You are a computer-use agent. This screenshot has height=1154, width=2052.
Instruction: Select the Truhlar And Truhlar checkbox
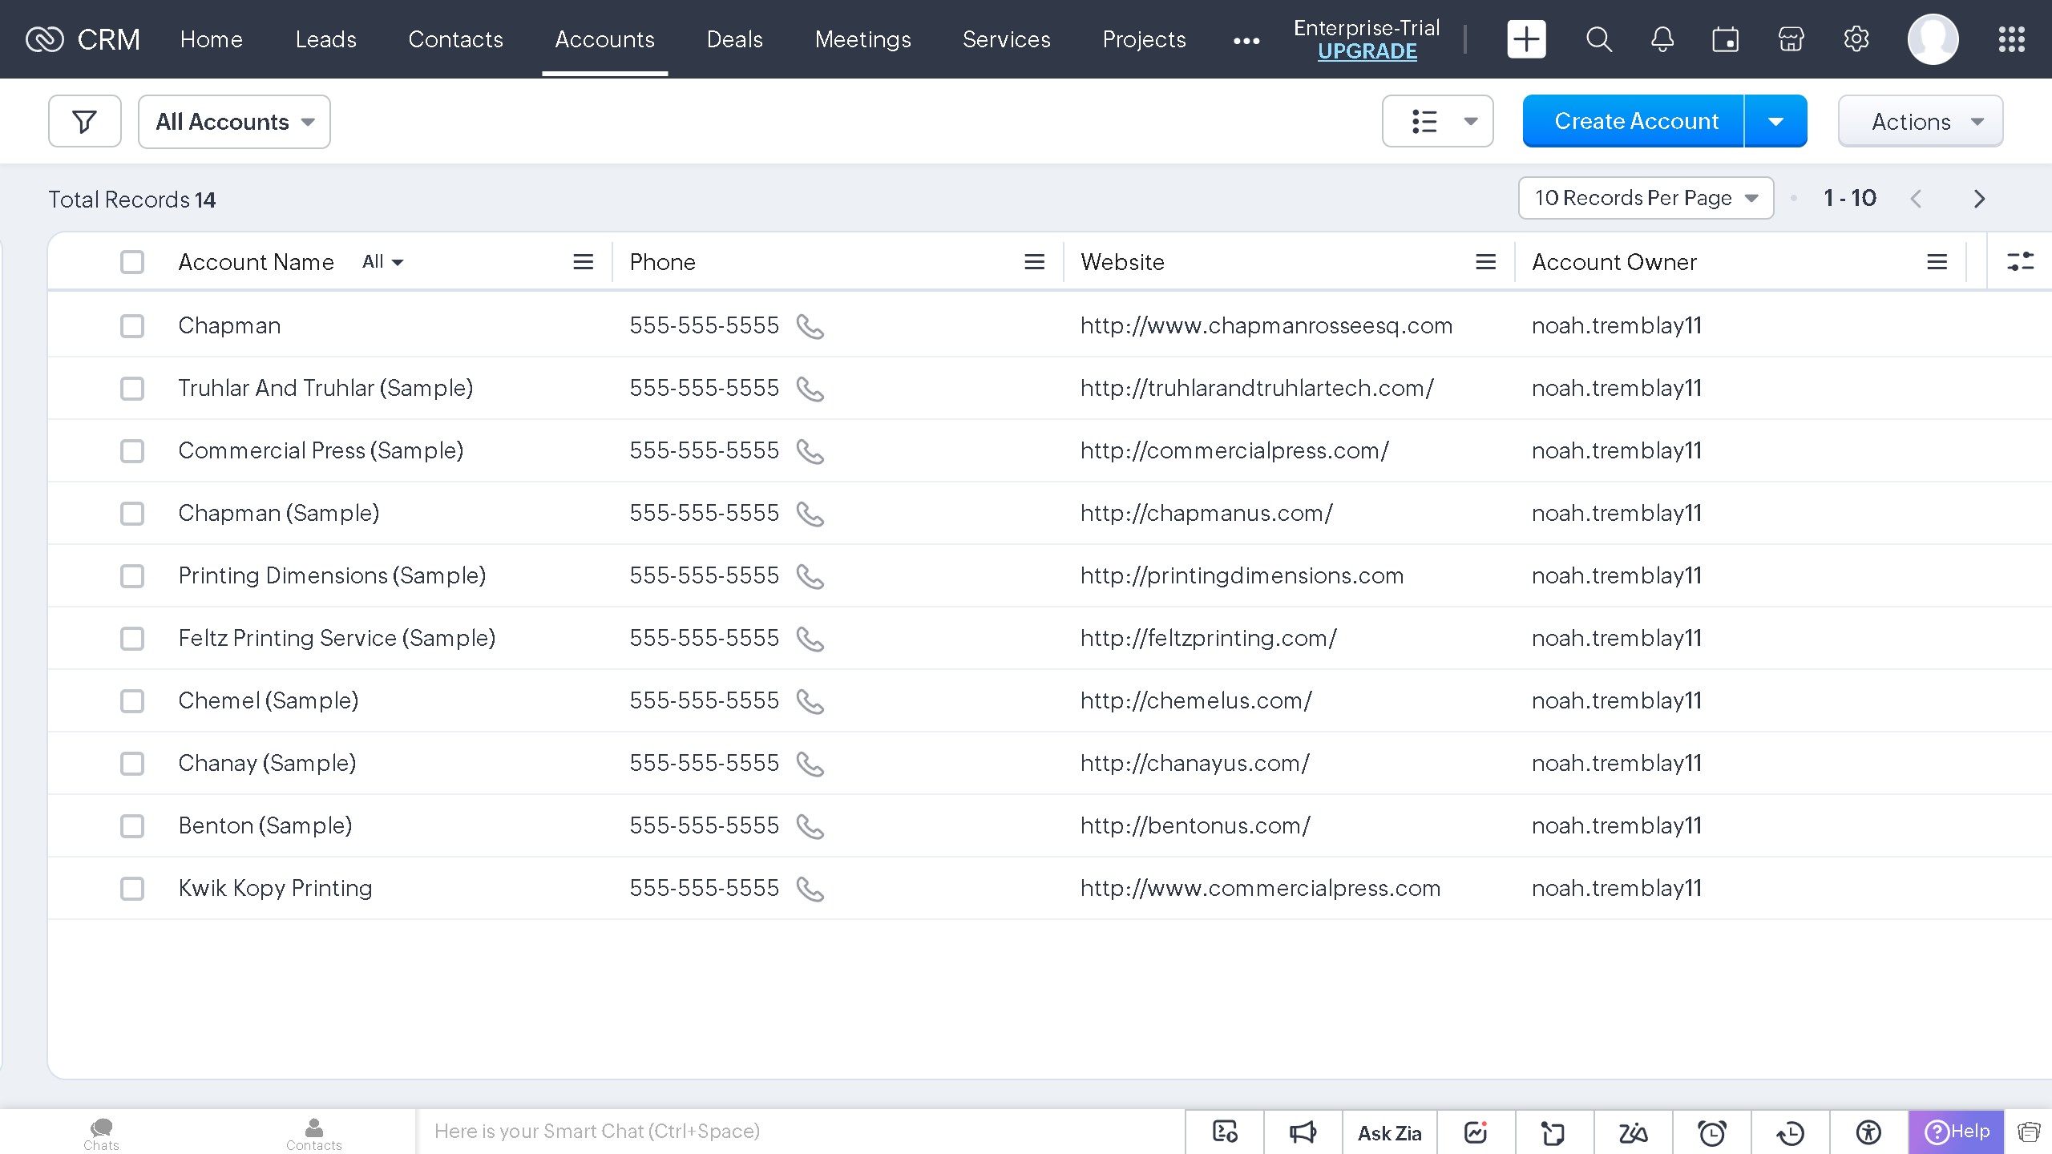point(132,389)
